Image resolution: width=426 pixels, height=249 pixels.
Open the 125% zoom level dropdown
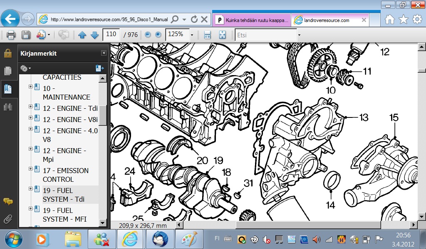192,35
